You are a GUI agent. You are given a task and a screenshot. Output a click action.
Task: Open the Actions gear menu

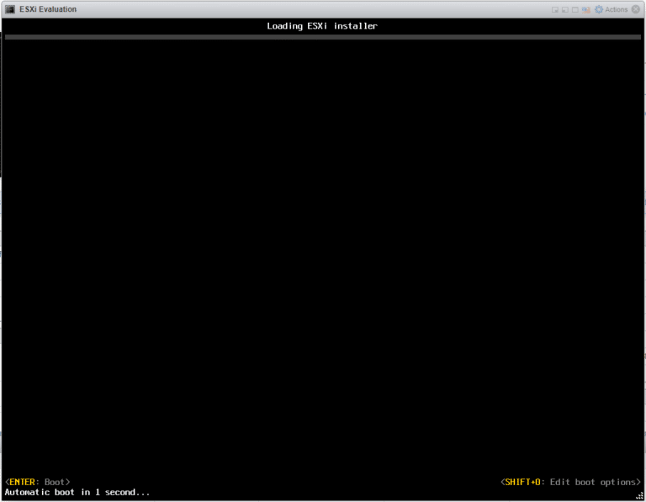point(611,9)
